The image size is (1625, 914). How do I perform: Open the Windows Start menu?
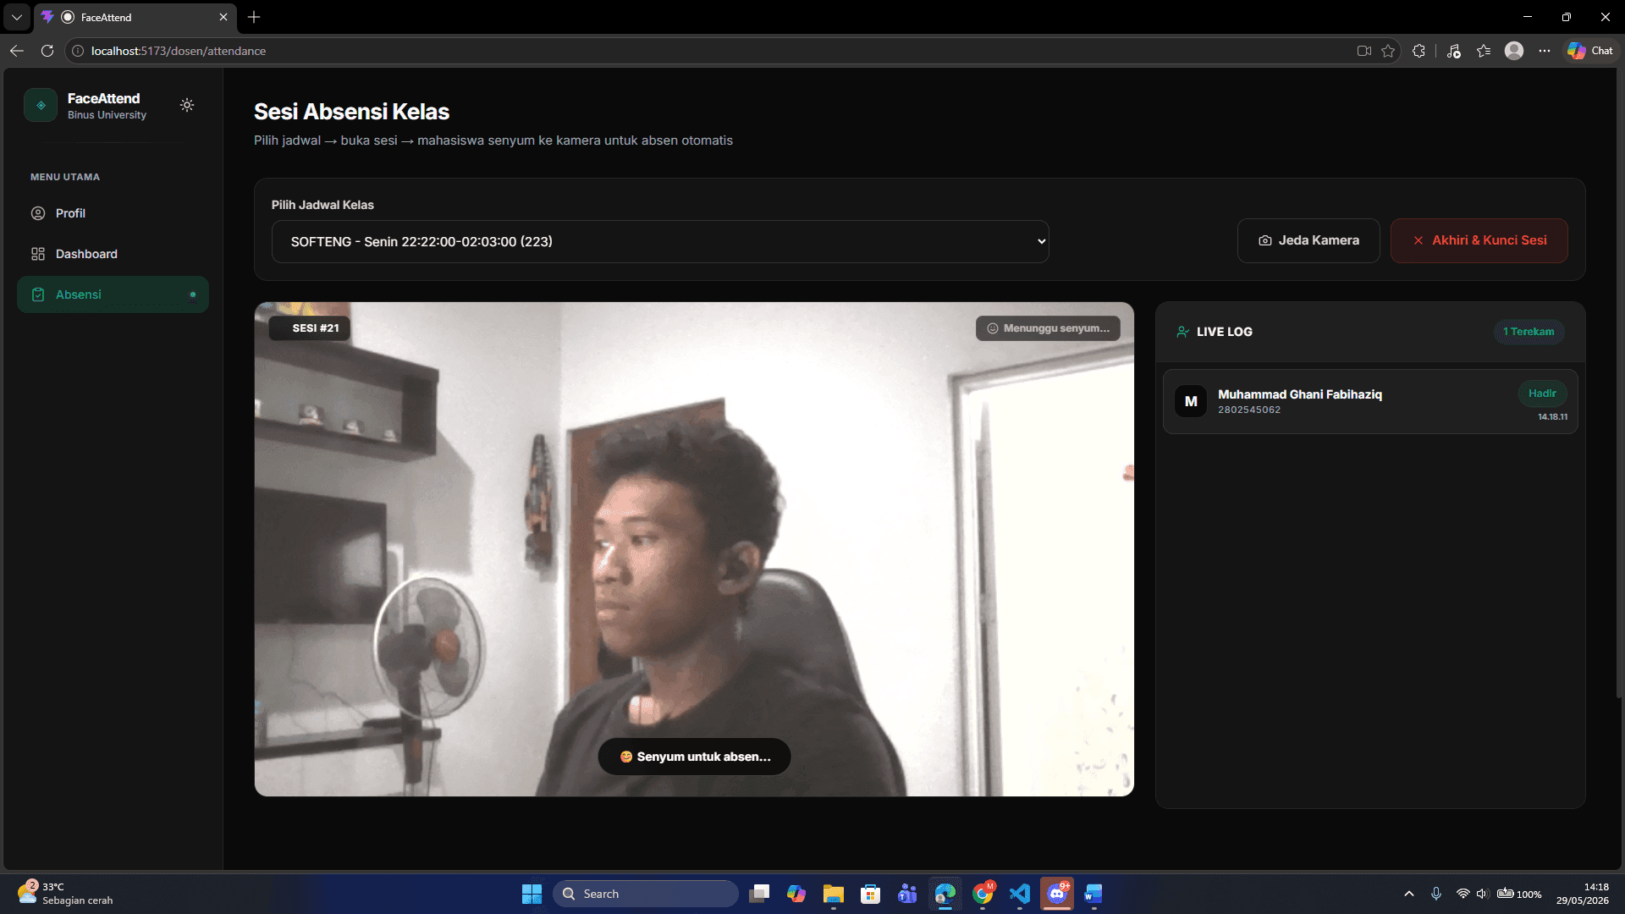(x=532, y=894)
